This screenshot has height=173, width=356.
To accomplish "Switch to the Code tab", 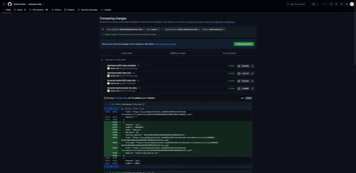I will pos(7,10).
